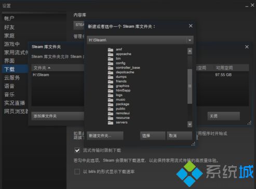The height and width of the screenshot is (189, 256).
Task: Click resize grip of folder picker dialog
Action: (x=193, y=144)
